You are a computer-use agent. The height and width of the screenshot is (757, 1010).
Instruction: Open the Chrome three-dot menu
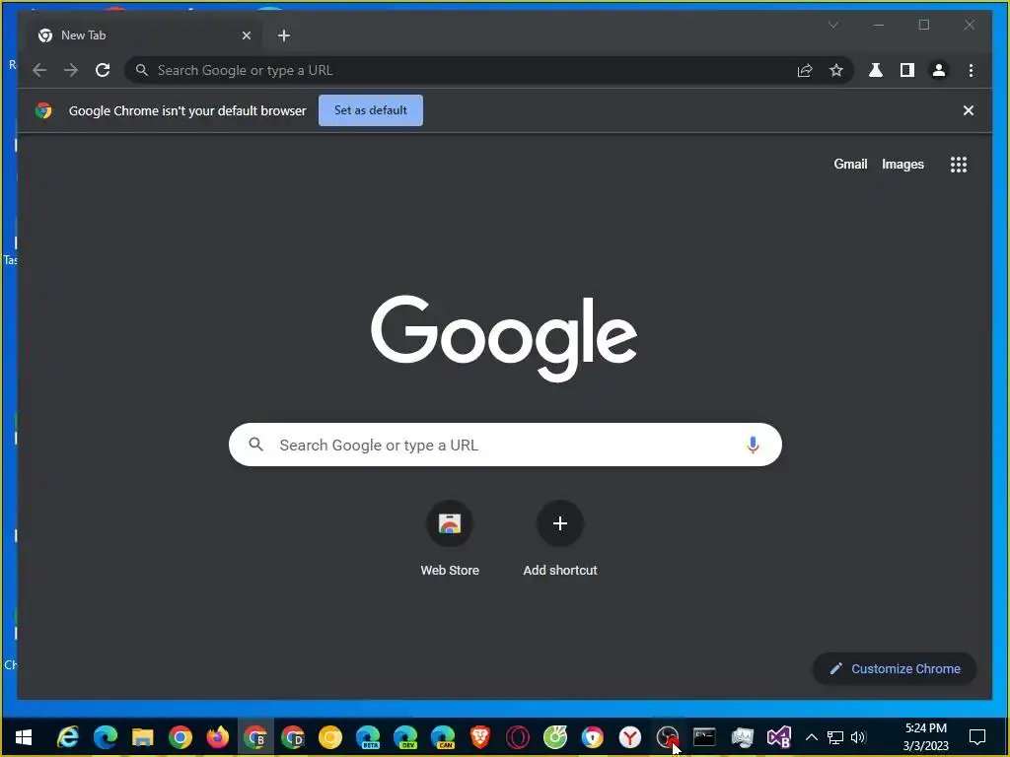click(971, 70)
